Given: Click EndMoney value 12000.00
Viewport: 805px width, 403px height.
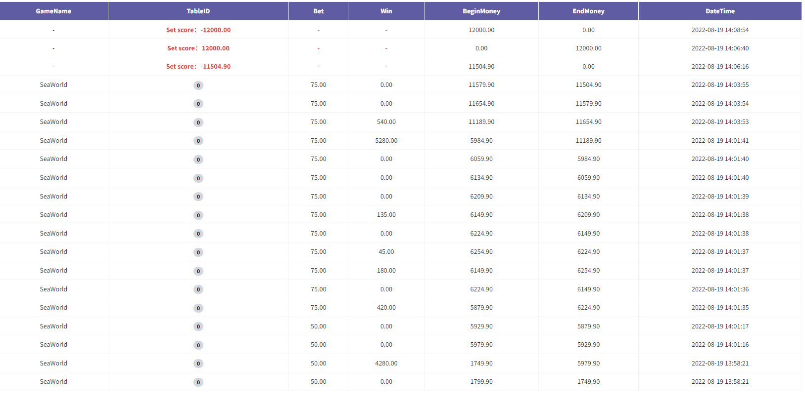Looking at the screenshot, I should click(588, 48).
